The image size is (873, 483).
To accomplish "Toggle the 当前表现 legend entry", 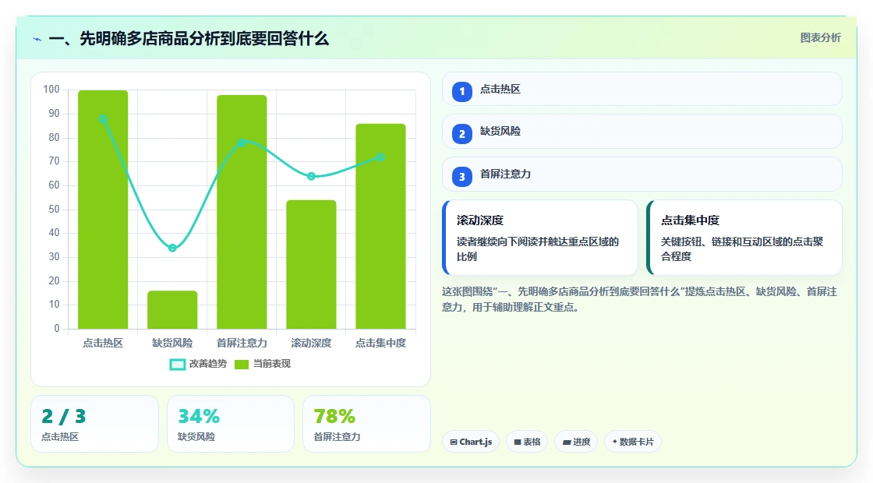I will click(262, 364).
